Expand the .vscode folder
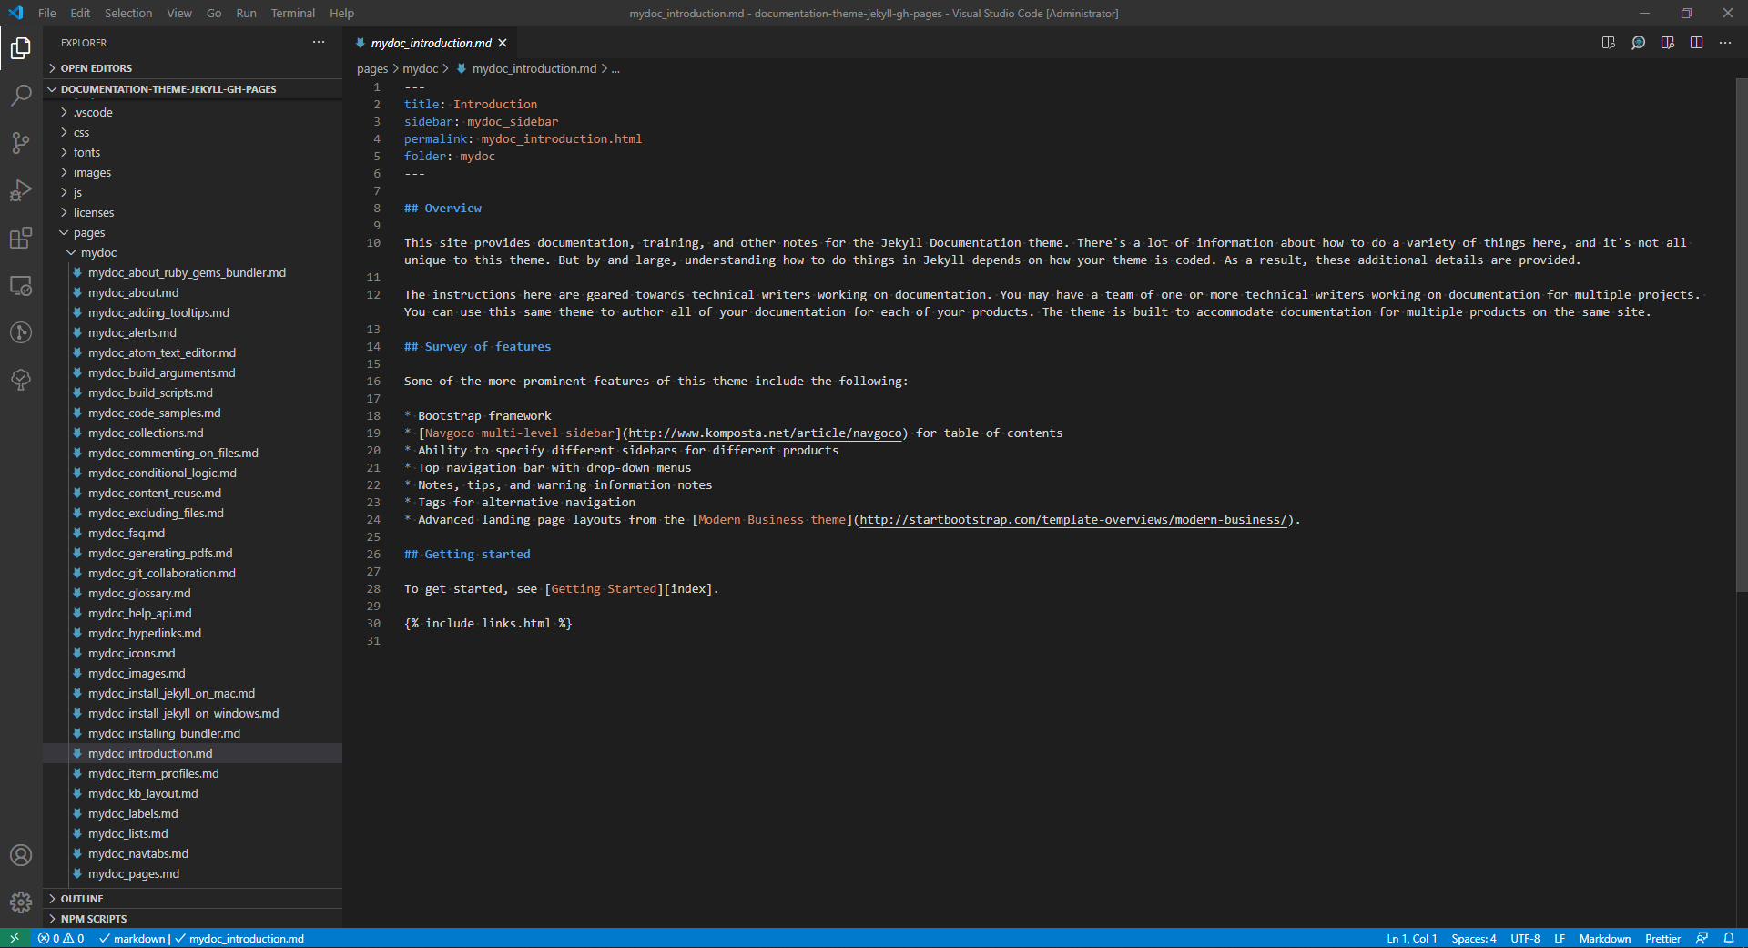Viewport: 1748px width, 948px height. click(x=193, y=112)
